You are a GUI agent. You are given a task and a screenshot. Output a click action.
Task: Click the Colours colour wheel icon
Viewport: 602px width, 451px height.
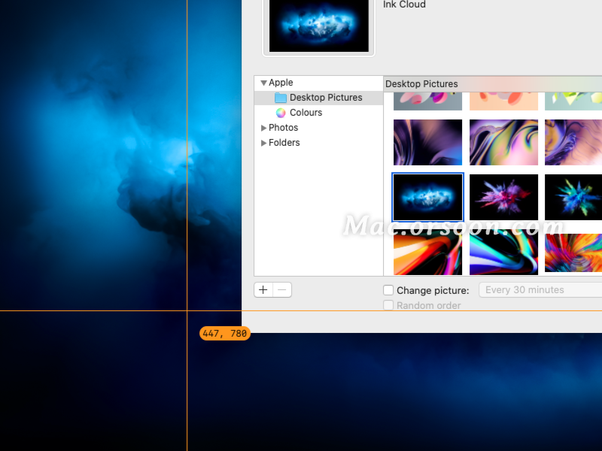coord(281,113)
